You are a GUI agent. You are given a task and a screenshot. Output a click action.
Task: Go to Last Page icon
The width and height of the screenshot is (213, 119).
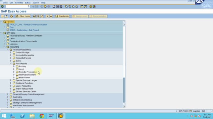(77, 7)
